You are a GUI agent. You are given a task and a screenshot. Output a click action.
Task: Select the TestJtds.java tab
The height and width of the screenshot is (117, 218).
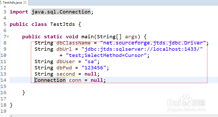(12, 3)
